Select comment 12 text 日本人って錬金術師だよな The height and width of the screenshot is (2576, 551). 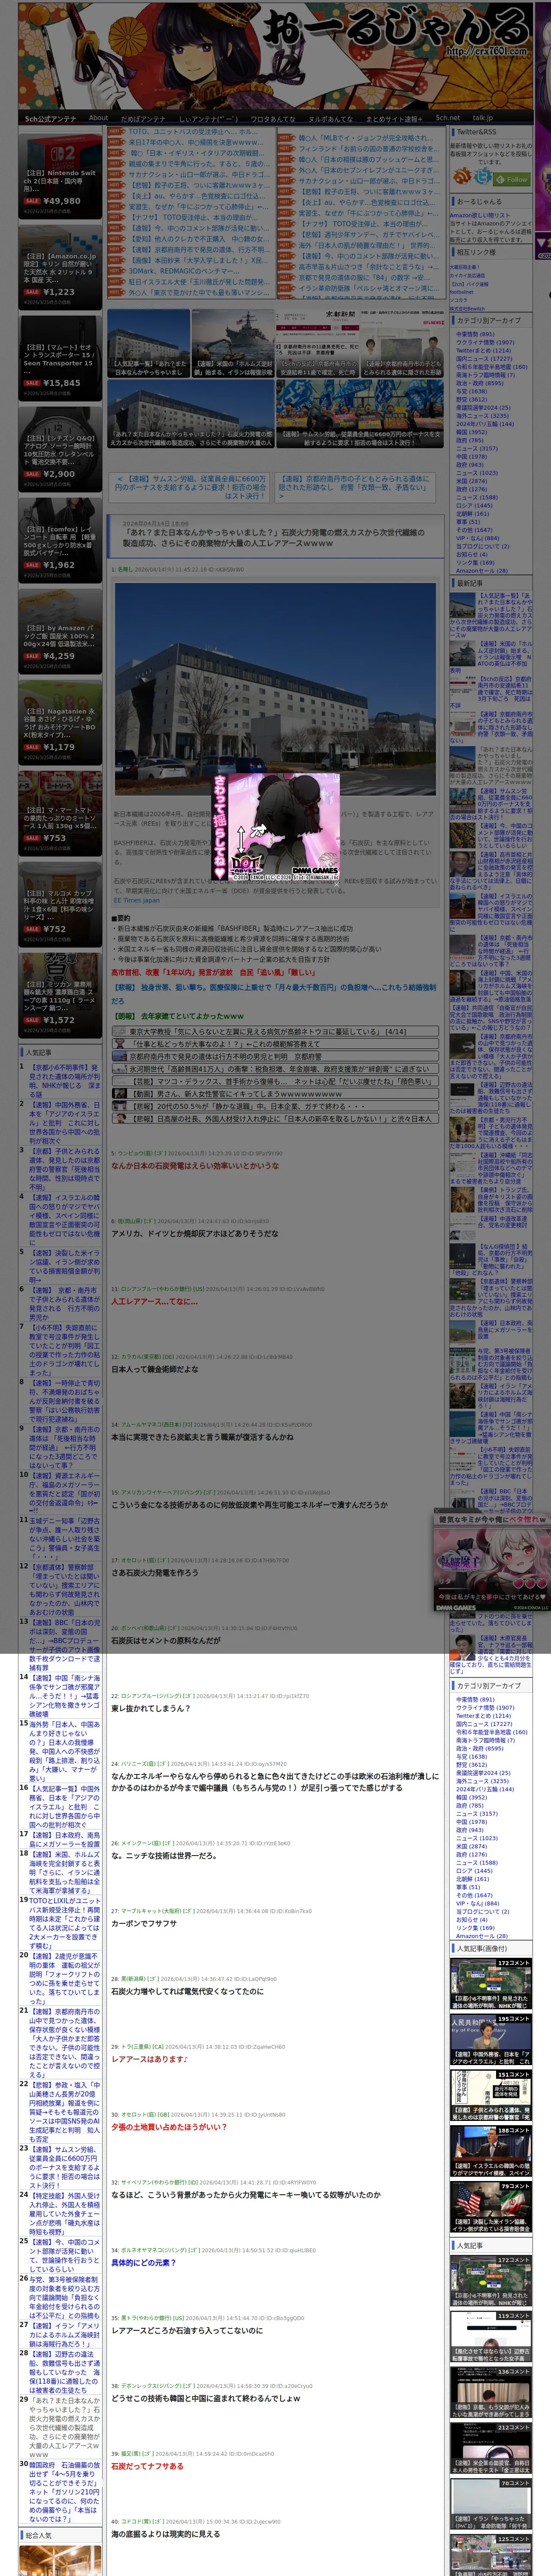pyautogui.click(x=154, y=1369)
